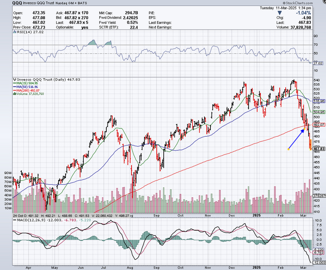Select the Low value 467.02
326x270 pixels.
39,23
